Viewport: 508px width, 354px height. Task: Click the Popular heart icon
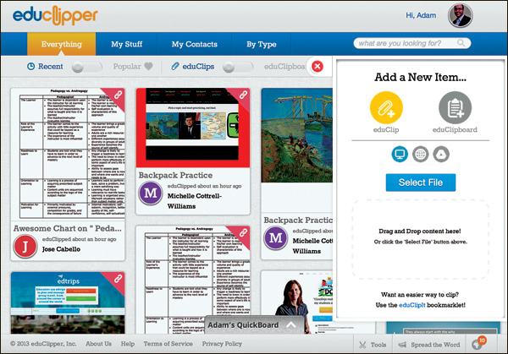tap(148, 66)
